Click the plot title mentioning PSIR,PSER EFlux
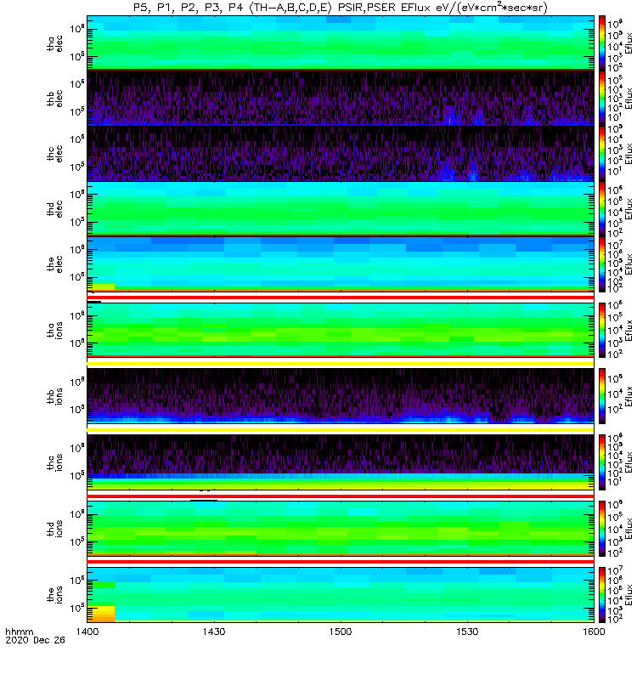Viewport: 637px width, 680px height. (341, 8)
